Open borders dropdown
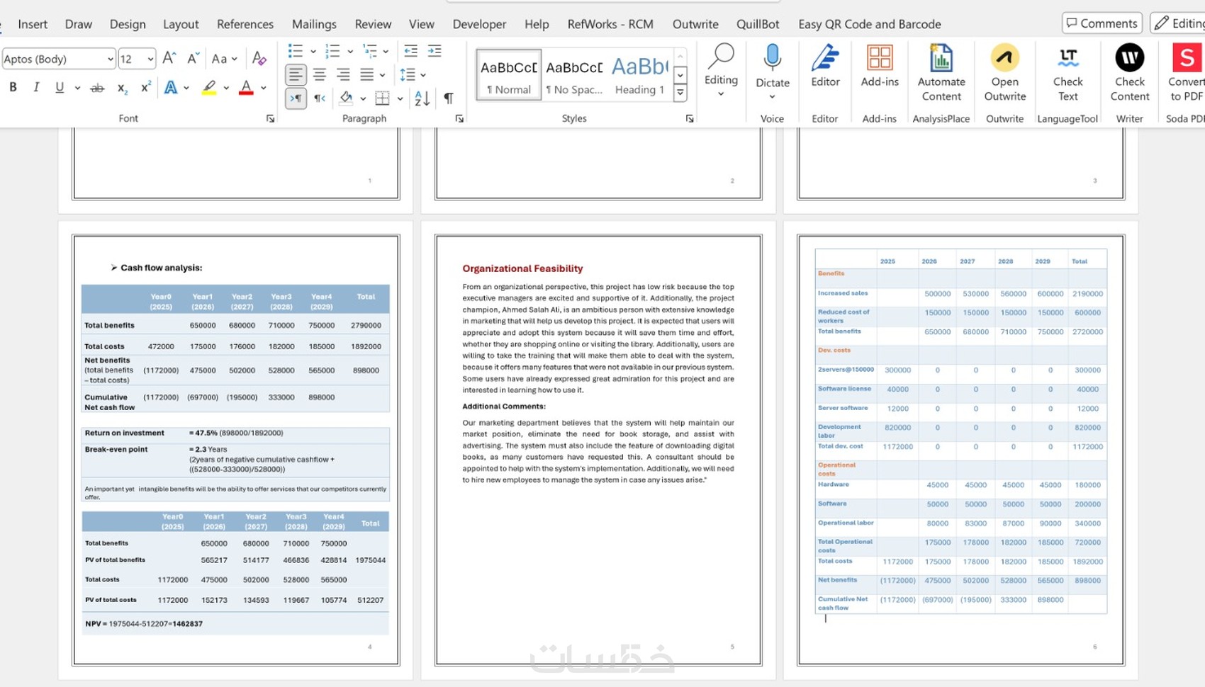1205x687 pixels. 400,98
